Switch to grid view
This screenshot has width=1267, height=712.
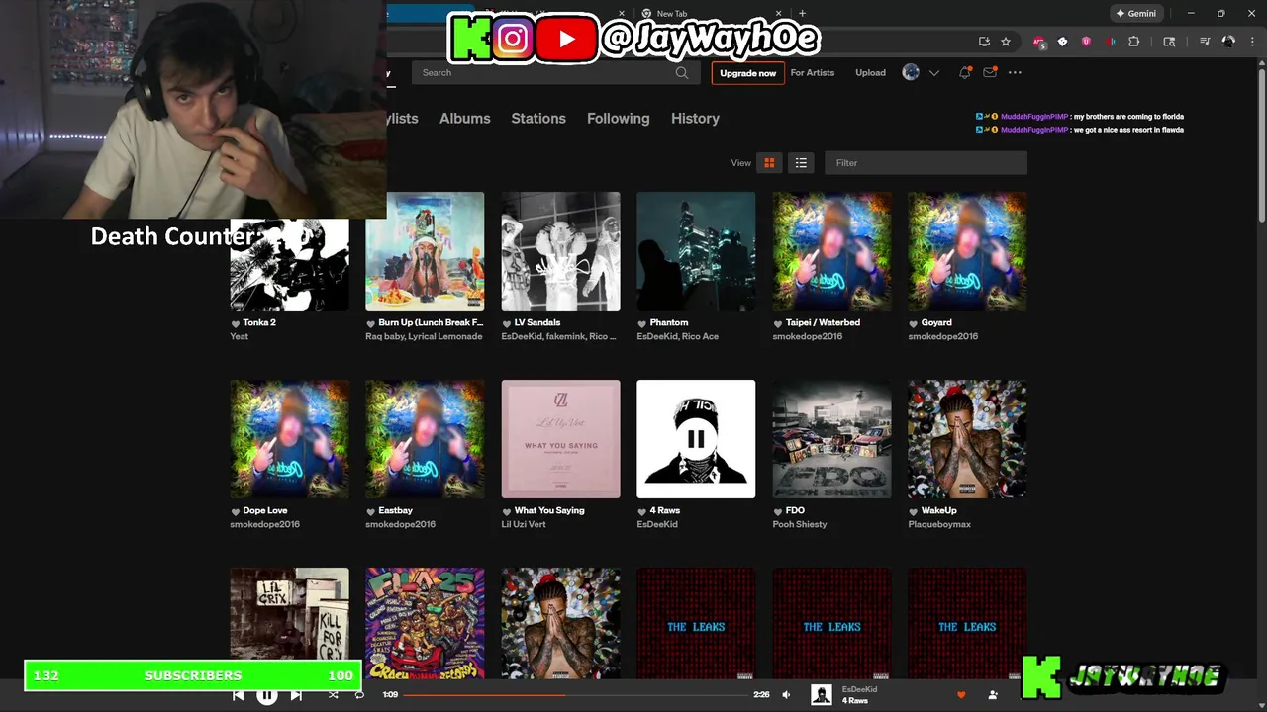click(769, 163)
